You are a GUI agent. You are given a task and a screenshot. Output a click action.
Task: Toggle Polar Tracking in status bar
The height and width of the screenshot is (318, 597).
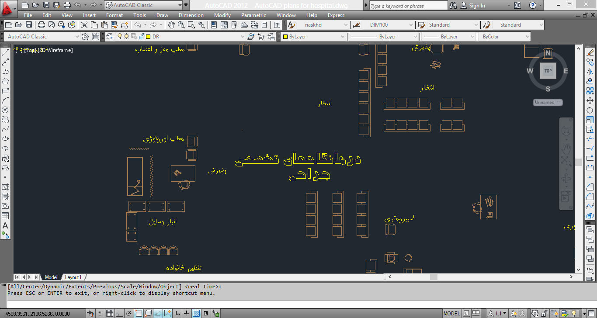coord(129,313)
